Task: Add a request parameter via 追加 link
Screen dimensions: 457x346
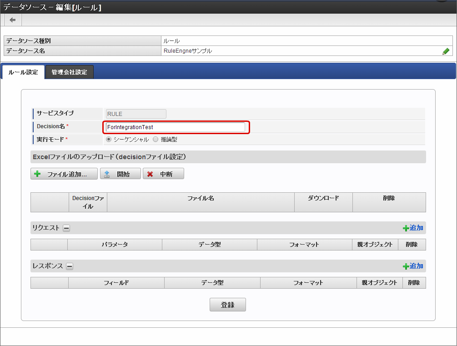Action: (x=413, y=228)
